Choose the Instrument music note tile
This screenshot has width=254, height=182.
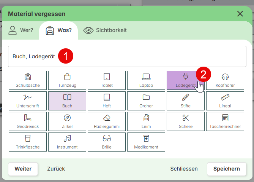click(x=67, y=142)
